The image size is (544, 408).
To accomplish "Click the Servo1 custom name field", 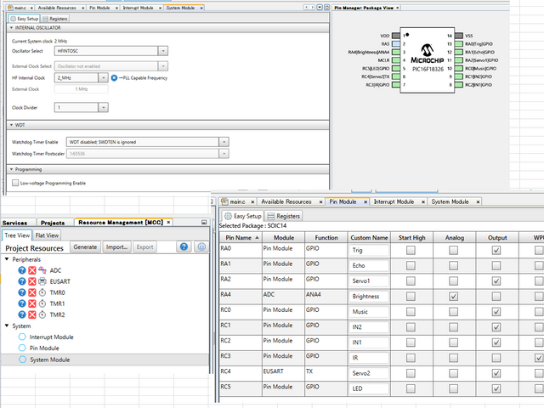I will point(368,280).
